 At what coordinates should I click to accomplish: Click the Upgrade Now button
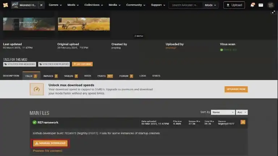click(x=236, y=89)
